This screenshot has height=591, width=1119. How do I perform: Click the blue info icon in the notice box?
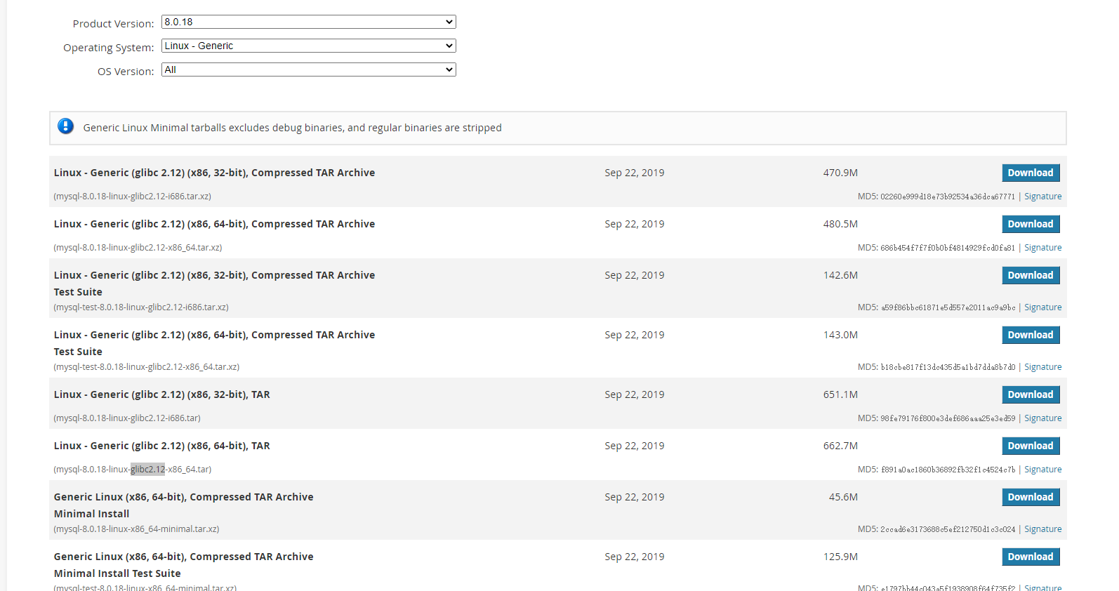coord(65,126)
